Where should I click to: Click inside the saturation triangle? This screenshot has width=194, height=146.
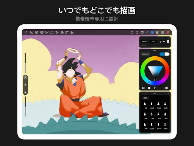coord(155,71)
